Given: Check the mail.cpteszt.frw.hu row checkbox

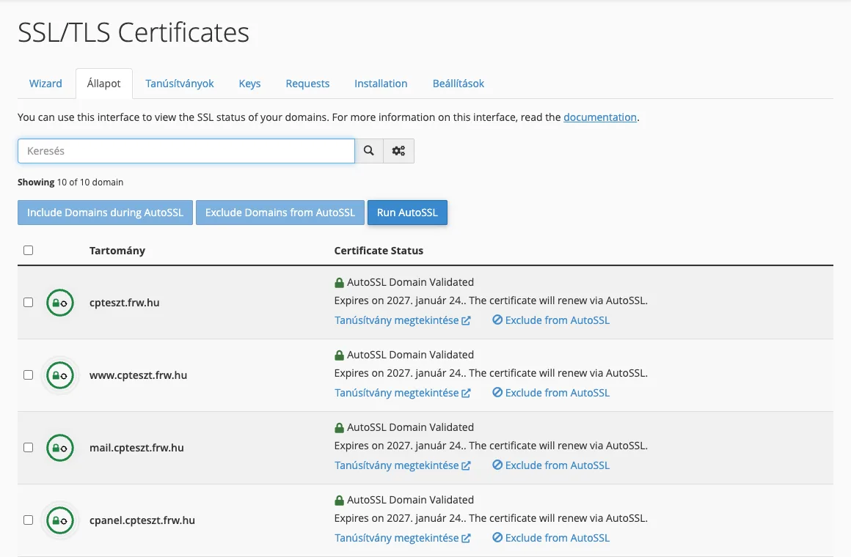Looking at the screenshot, I should pos(28,448).
